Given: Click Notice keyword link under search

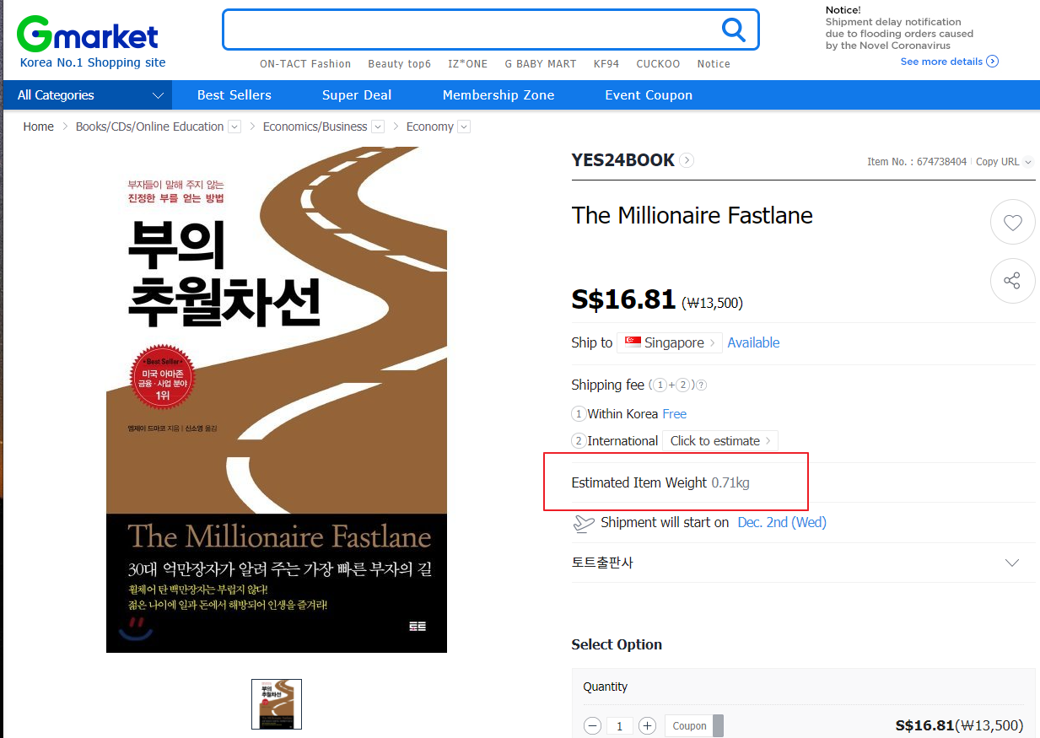Looking at the screenshot, I should [x=714, y=64].
